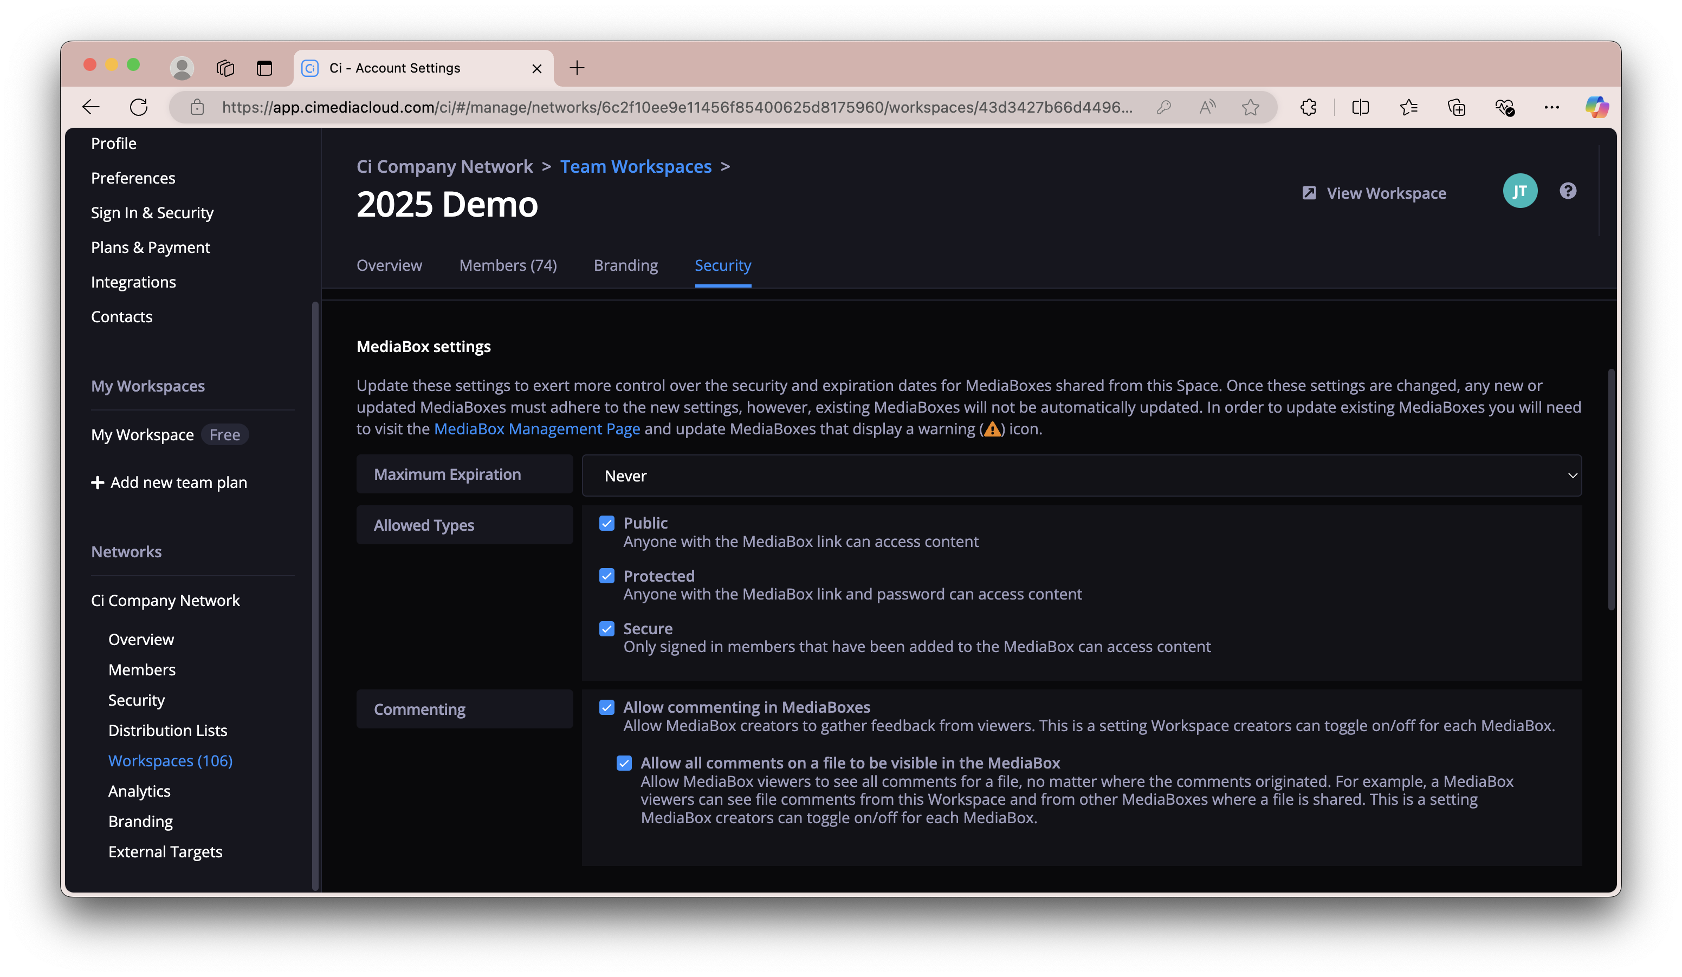Screen dimensions: 1682x977
Task: Click the read aloud icon
Action: (x=1207, y=107)
